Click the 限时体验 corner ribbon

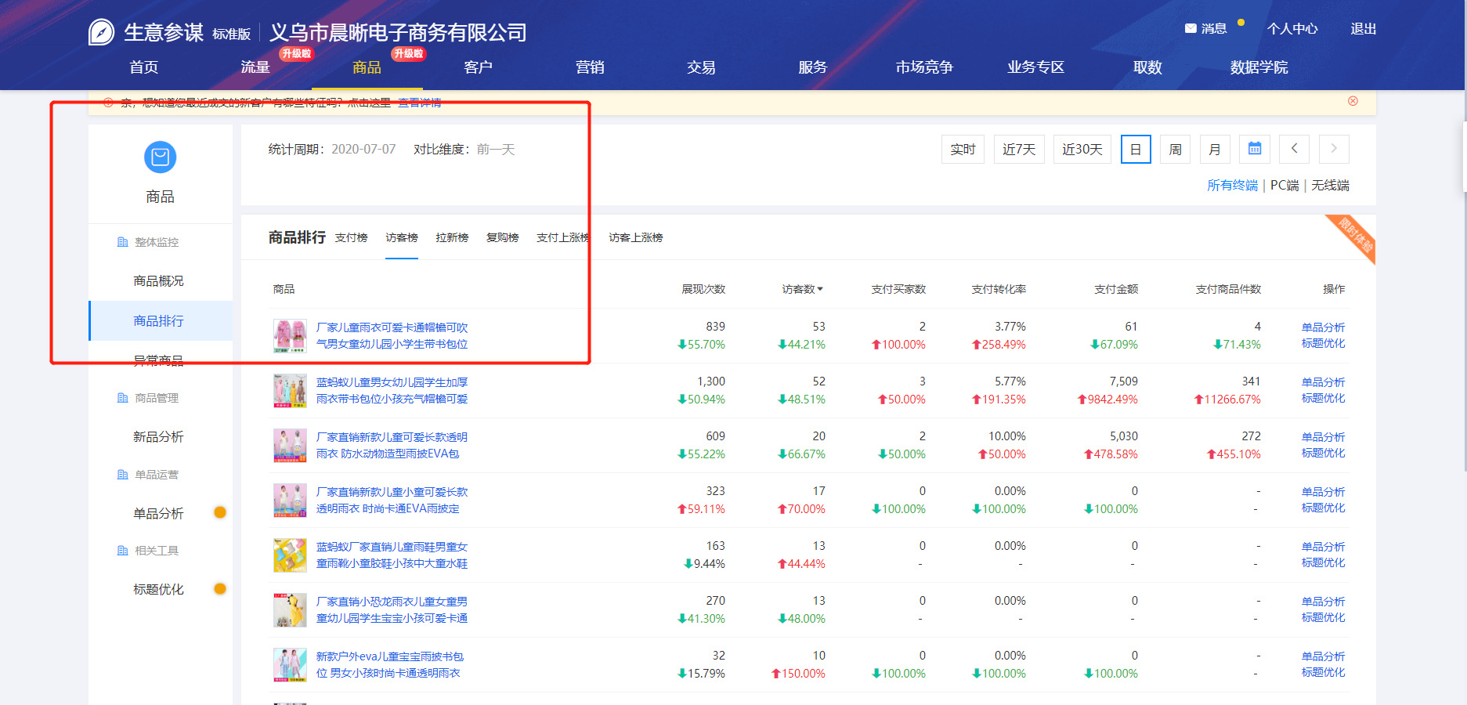point(1355,235)
